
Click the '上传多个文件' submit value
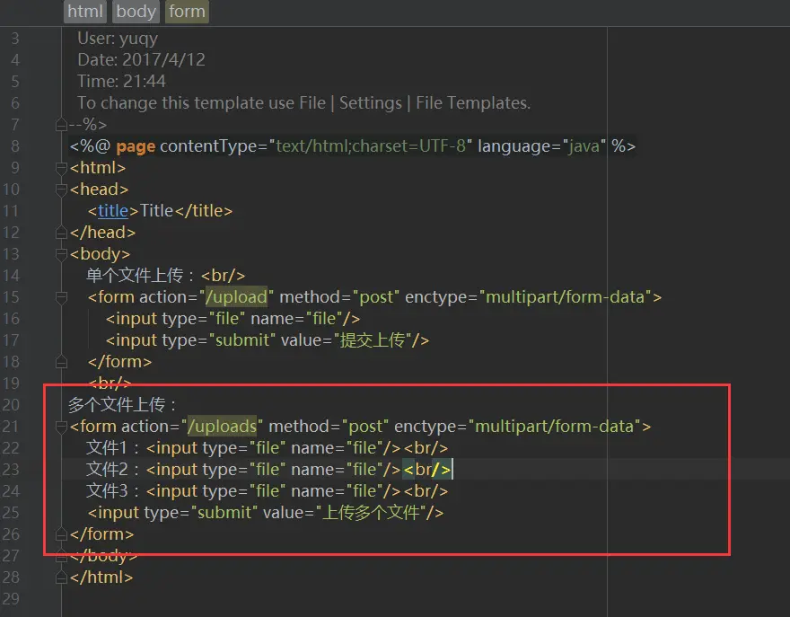(x=371, y=513)
